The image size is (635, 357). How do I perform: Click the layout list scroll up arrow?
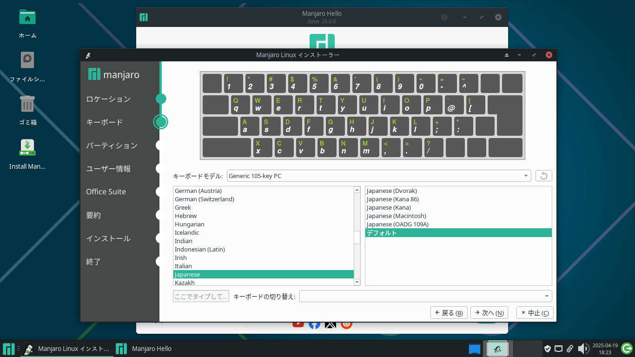point(357,190)
